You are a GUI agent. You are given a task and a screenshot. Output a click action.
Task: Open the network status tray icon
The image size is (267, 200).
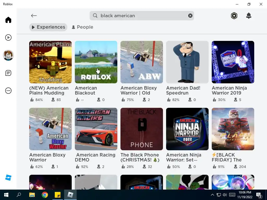219,195
